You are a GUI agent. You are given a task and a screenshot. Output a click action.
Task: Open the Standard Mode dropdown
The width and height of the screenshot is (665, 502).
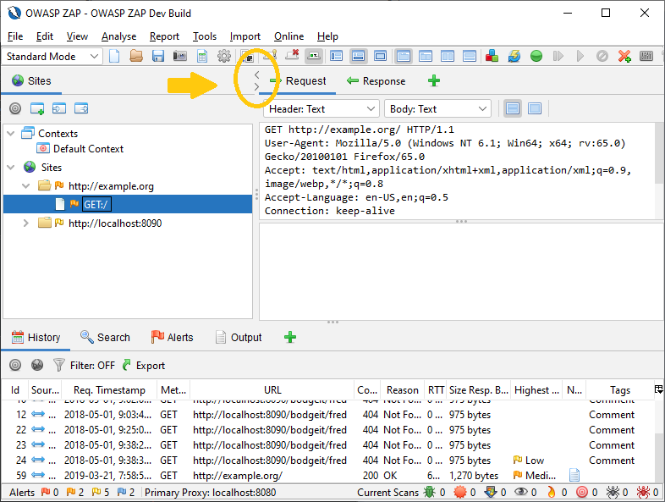pos(53,57)
